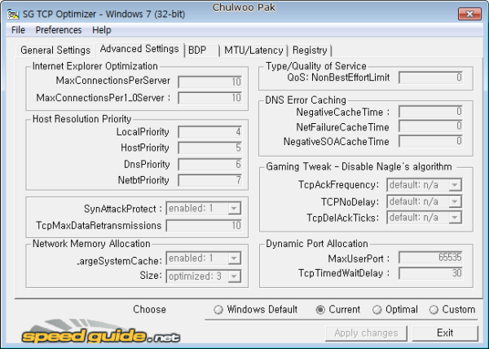Viewport: 489px width, 349px height.
Task: Click the NegativeCacheTime input field
Action: [x=430, y=112]
